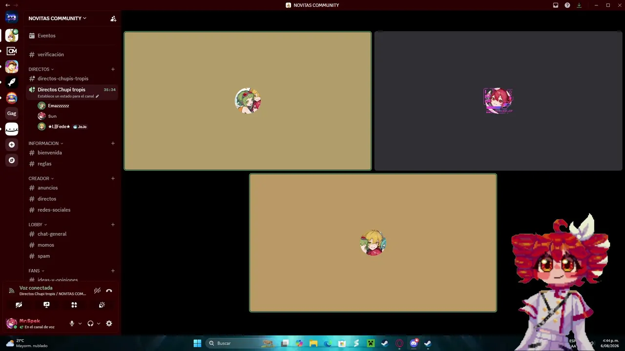Viewport: 625px width, 351px height.
Task: Open the verificación channel
Action: pos(72,55)
